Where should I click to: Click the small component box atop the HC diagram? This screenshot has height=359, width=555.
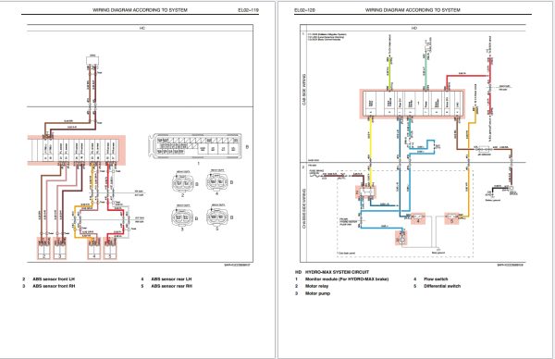coord(92,60)
